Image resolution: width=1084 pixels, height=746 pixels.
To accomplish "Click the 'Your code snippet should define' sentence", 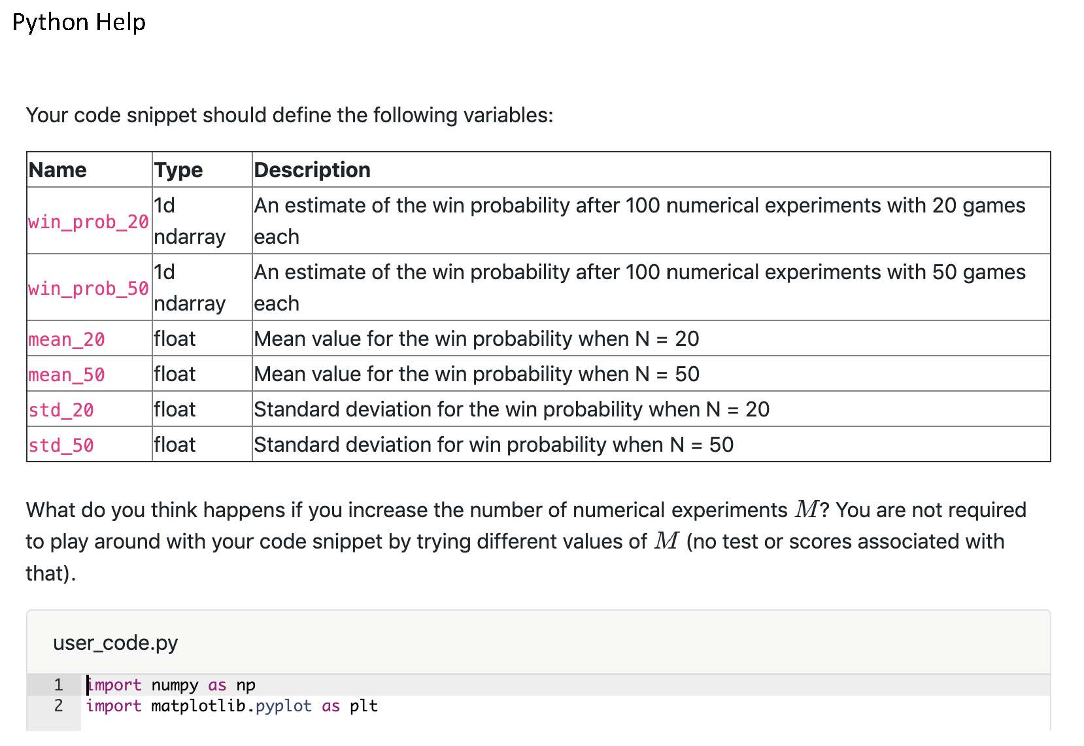I will pyautogui.click(x=290, y=116).
